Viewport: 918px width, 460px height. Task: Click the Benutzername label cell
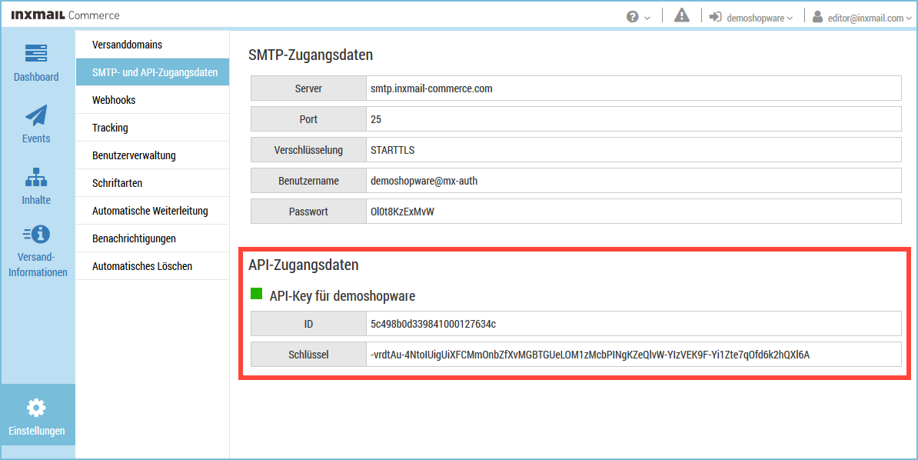tap(308, 181)
